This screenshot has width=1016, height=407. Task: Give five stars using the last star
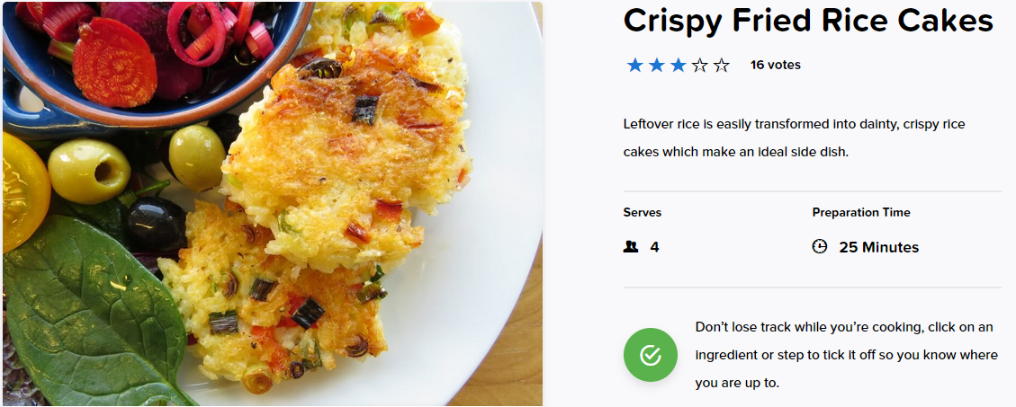click(721, 65)
